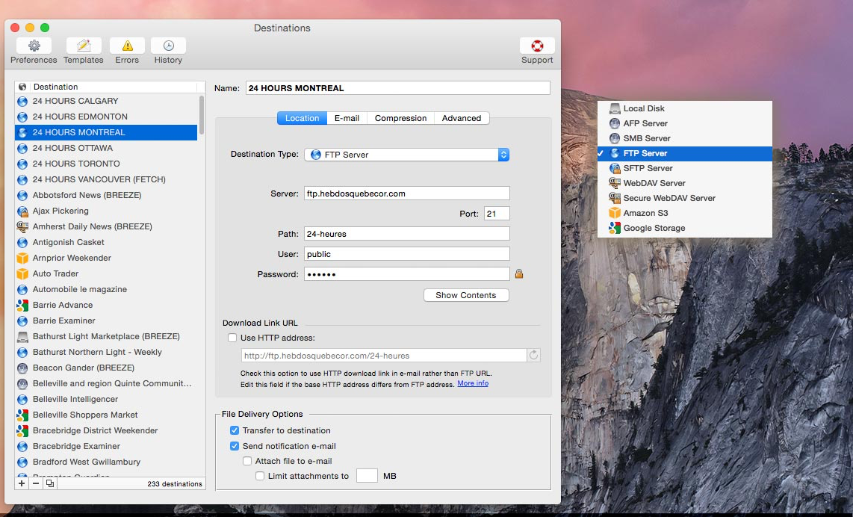Open the History clock icon

168,46
